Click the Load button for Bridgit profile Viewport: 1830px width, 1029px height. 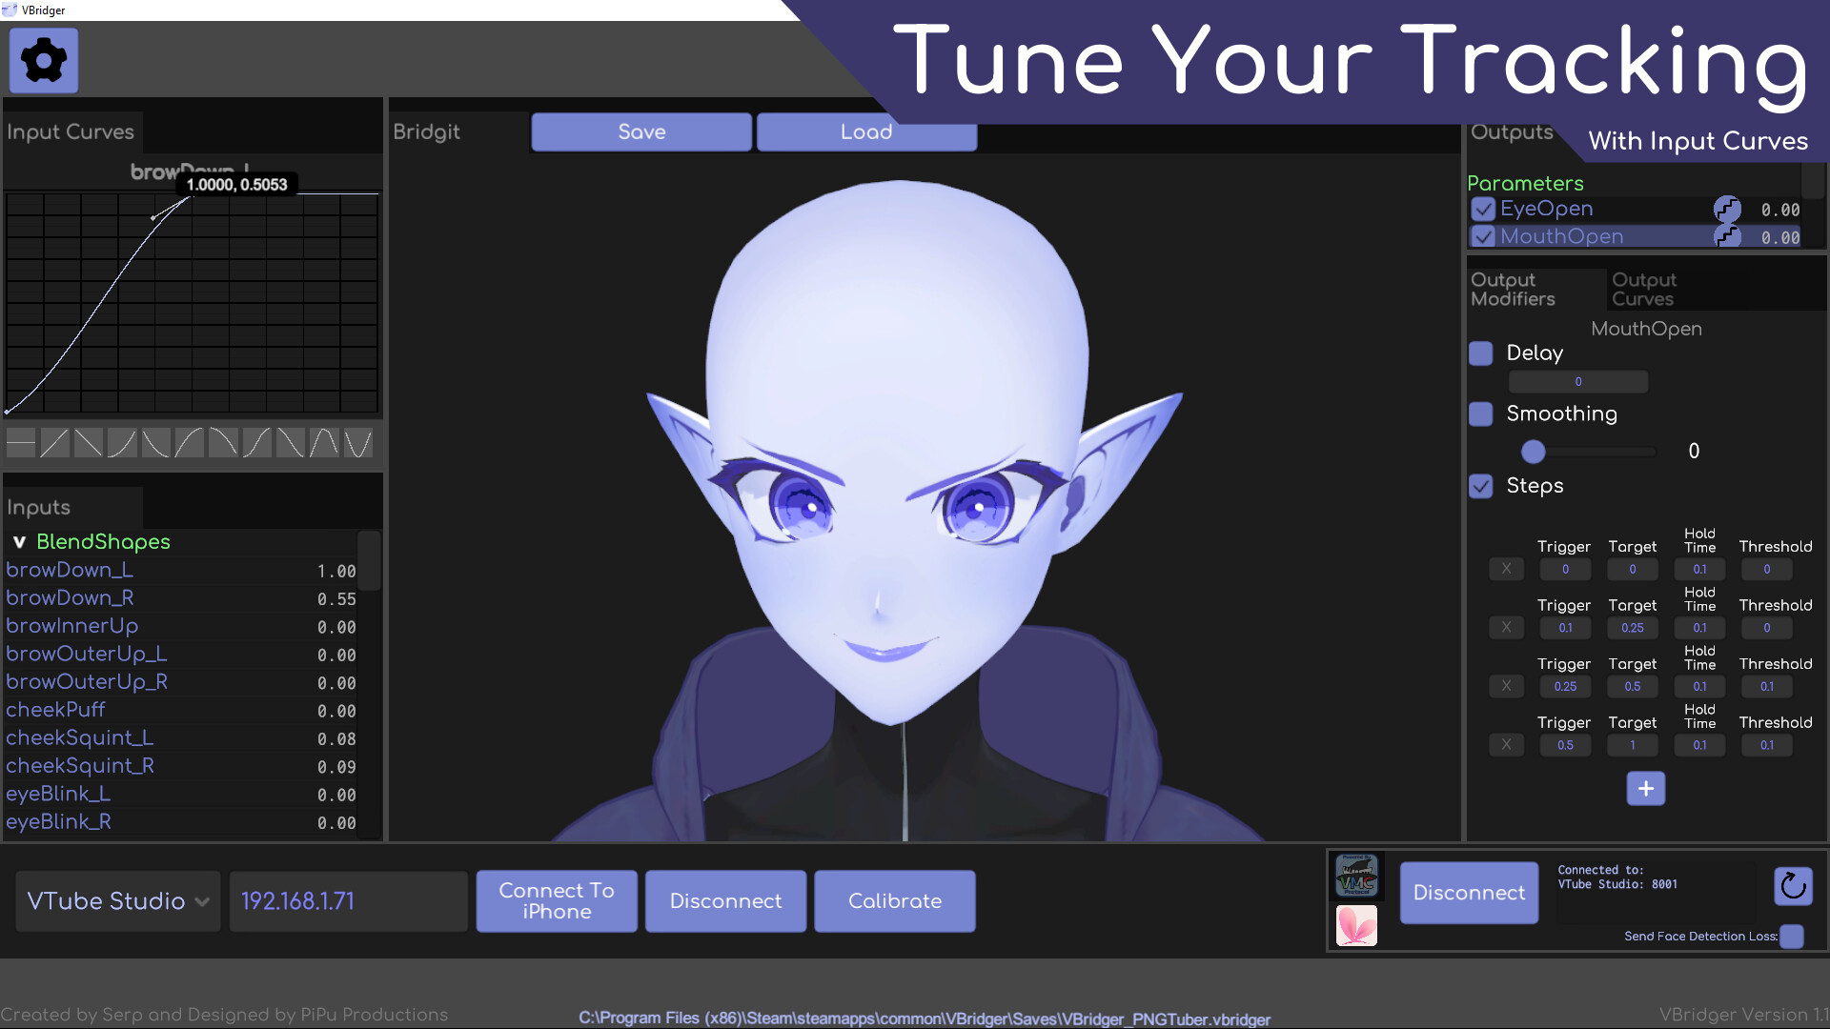tap(866, 131)
